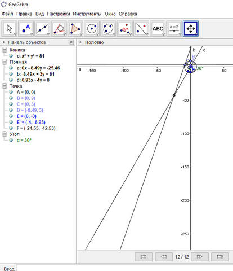233x271 pixels.
Task: Toggle visibility of point F
Action: 11,128
